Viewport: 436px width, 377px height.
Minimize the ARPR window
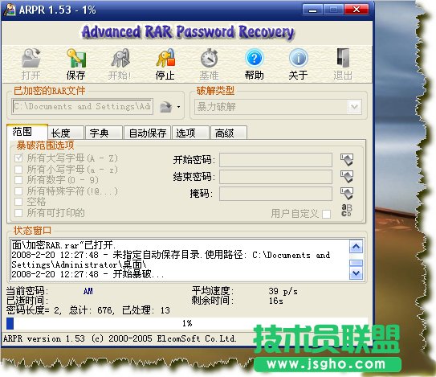[312, 10]
